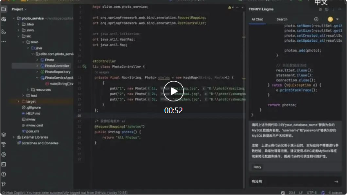Click the Lingma status icon beside 4 spaces
The height and width of the screenshot is (195, 347).
coord(322,193)
